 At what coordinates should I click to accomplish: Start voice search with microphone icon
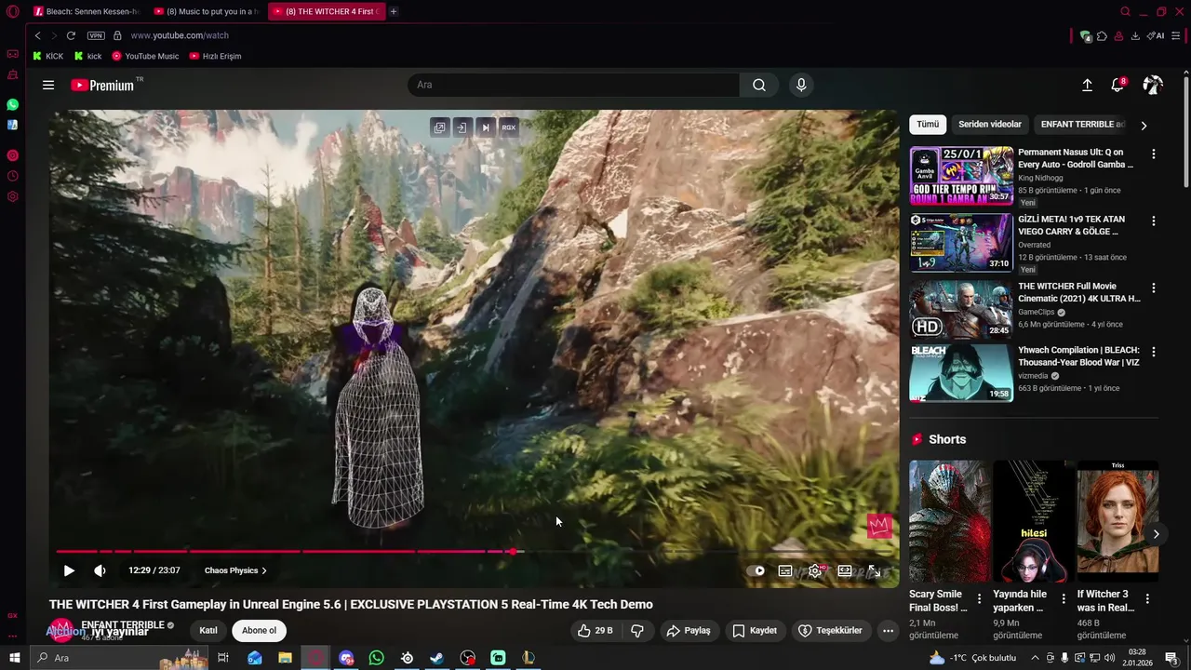pyautogui.click(x=801, y=85)
